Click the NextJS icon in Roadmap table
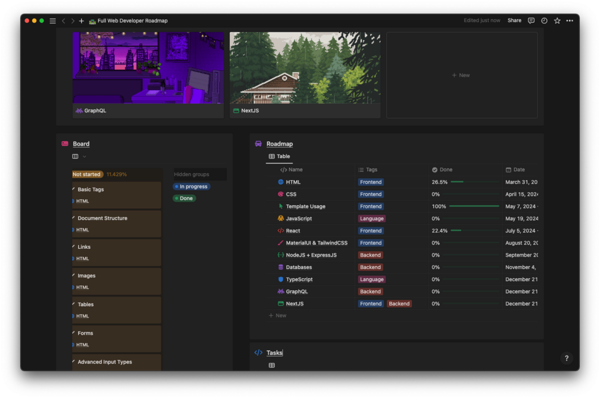Screen dimensions: 600x398 (x=281, y=304)
